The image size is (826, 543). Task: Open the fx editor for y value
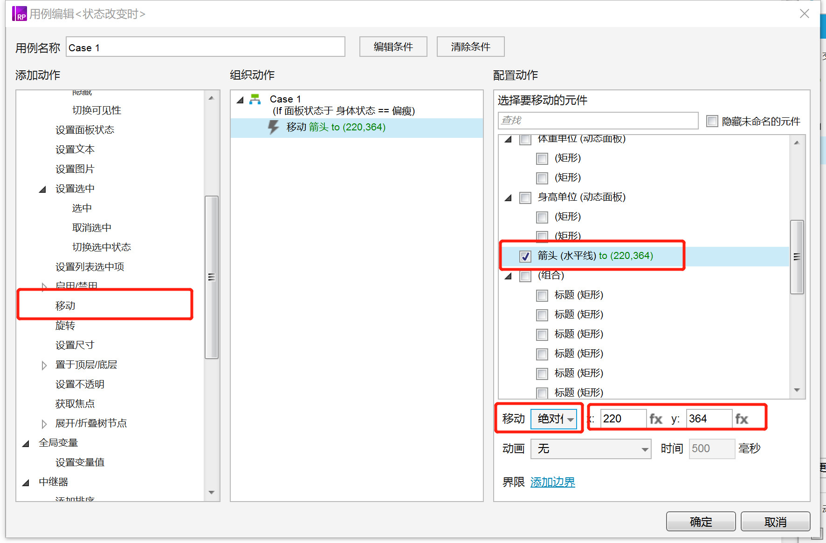point(742,419)
